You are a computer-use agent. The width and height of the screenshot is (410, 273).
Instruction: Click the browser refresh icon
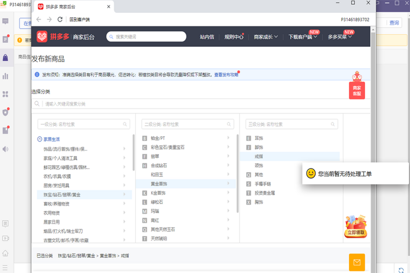click(x=60, y=19)
